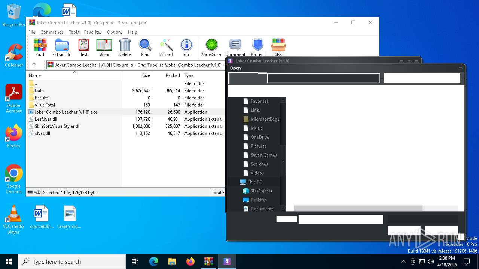Image resolution: width=479 pixels, height=269 pixels.
Task: Open the Commands menu
Action: 52,32
